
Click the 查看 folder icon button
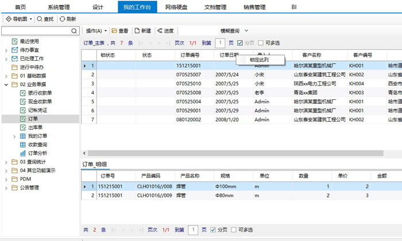pos(114,30)
